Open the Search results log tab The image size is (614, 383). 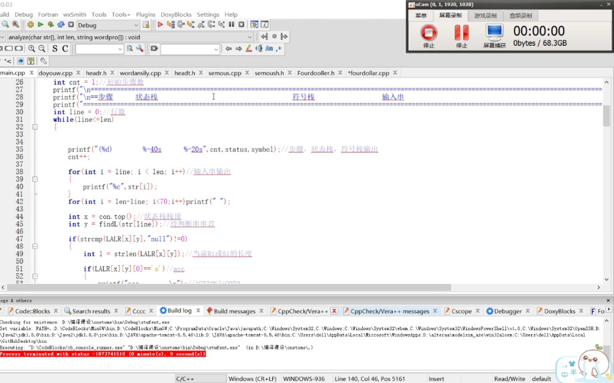91,311
